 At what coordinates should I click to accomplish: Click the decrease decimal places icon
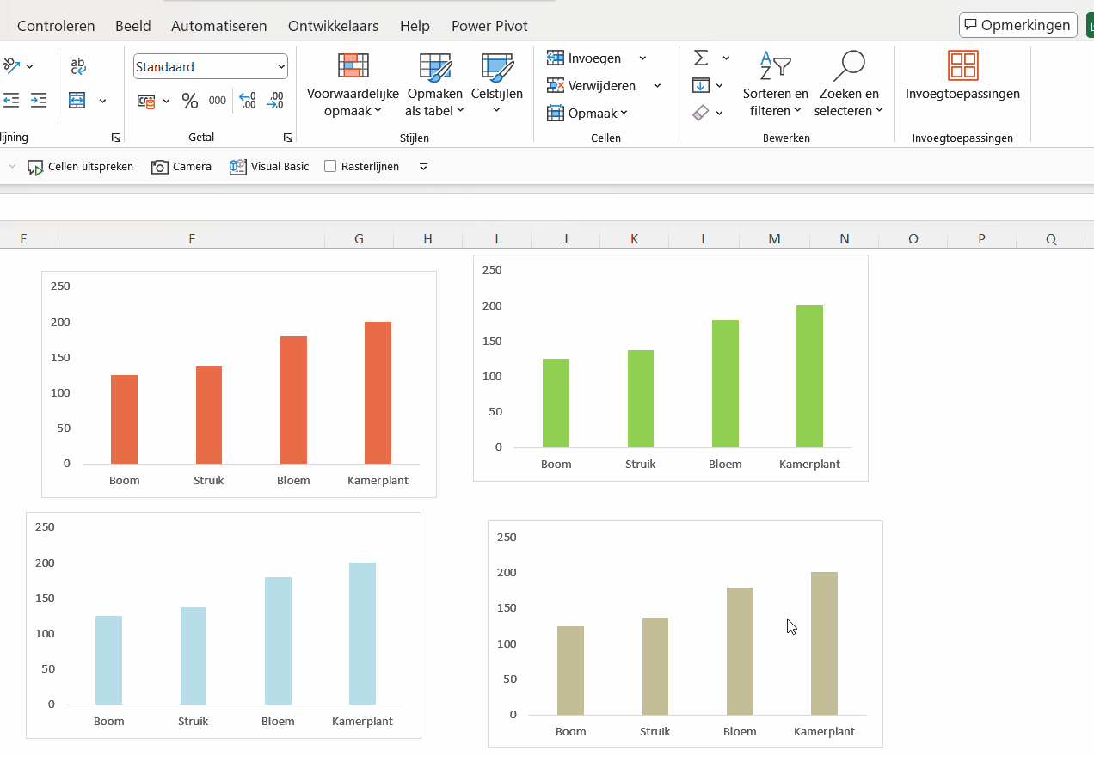click(275, 102)
